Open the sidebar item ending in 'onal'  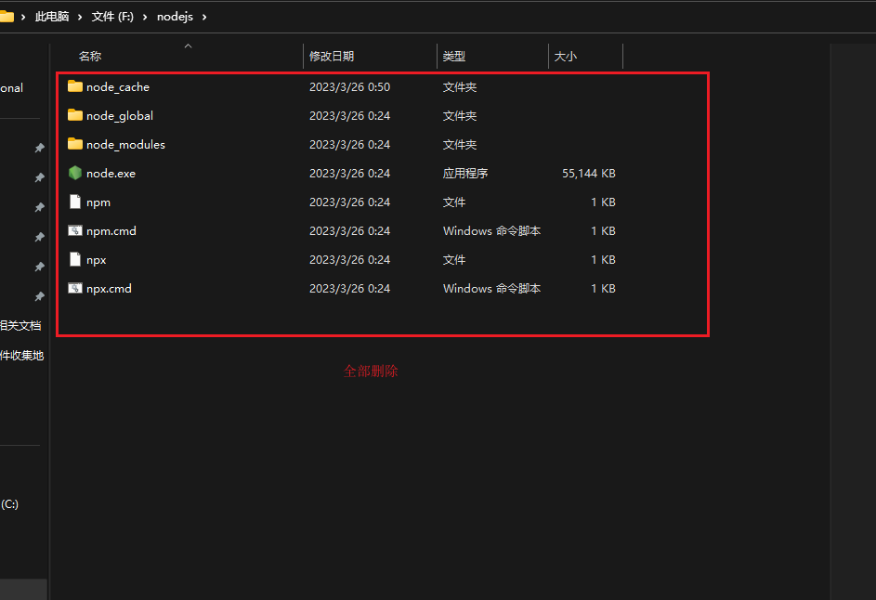[12, 87]
